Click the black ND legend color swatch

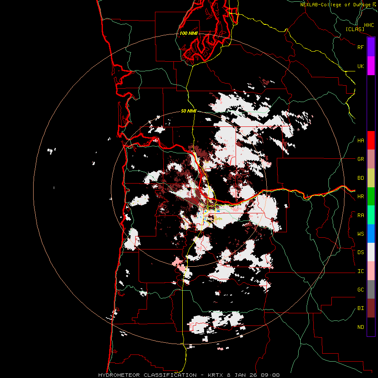(x=371, y=327)
